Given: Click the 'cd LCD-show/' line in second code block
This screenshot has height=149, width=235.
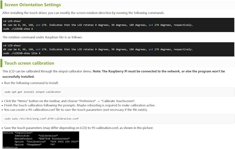Looking at the screenshot, I should coord(12,46).
